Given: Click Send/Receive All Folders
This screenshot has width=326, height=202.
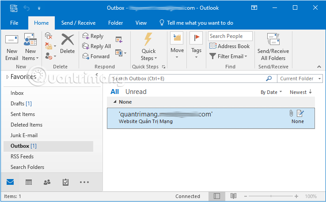Looking at the screenshot, I should point(273,47).
